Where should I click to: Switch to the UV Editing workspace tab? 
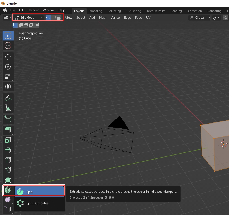coord(134,11)
